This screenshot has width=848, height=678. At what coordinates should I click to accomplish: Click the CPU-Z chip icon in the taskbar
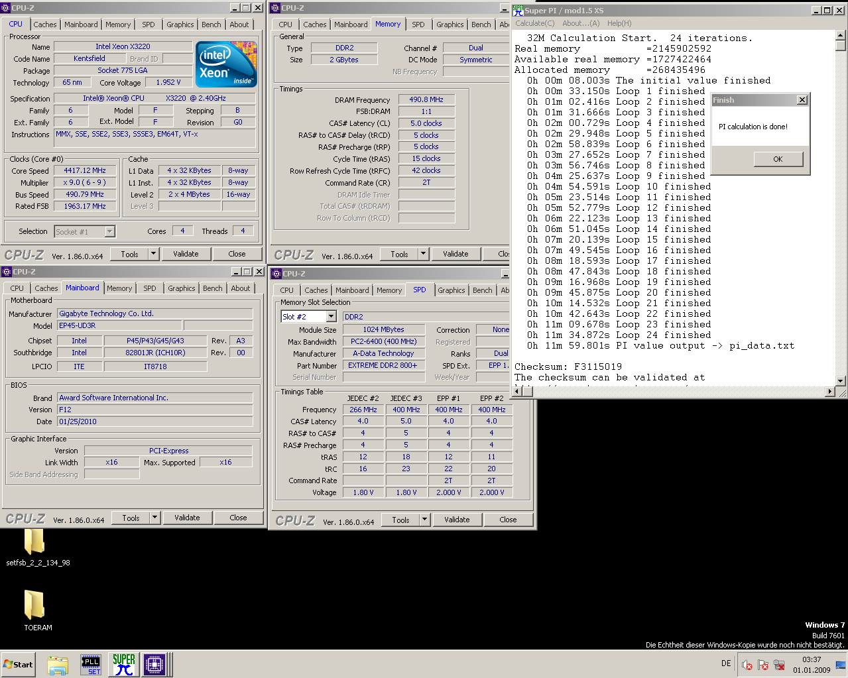coord(154,665)
